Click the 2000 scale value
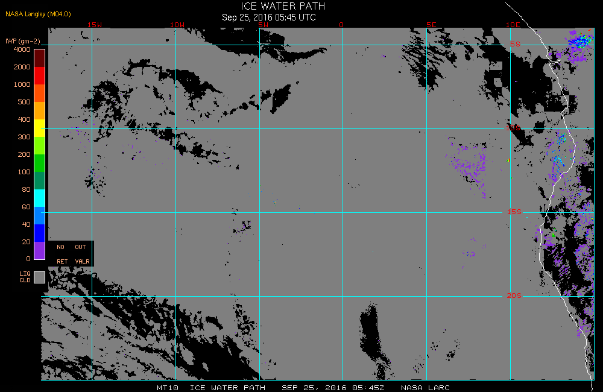The image size is (603, 392). pyautogui.click(x=22, y=67)
